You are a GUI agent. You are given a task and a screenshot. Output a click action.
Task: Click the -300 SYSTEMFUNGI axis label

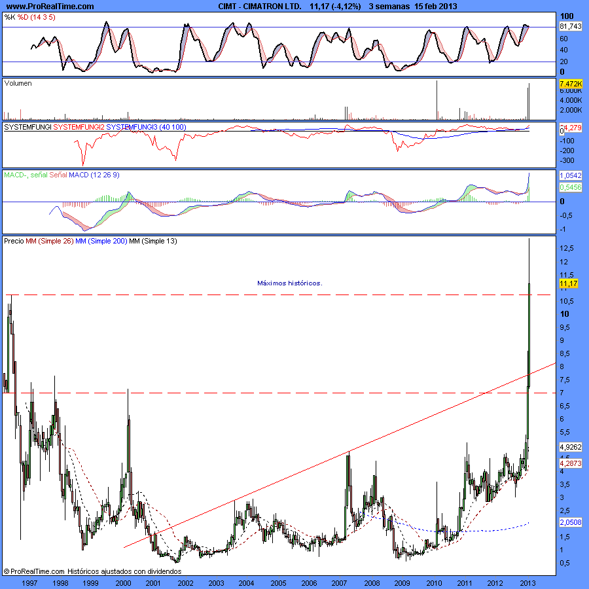coord(567,161)
